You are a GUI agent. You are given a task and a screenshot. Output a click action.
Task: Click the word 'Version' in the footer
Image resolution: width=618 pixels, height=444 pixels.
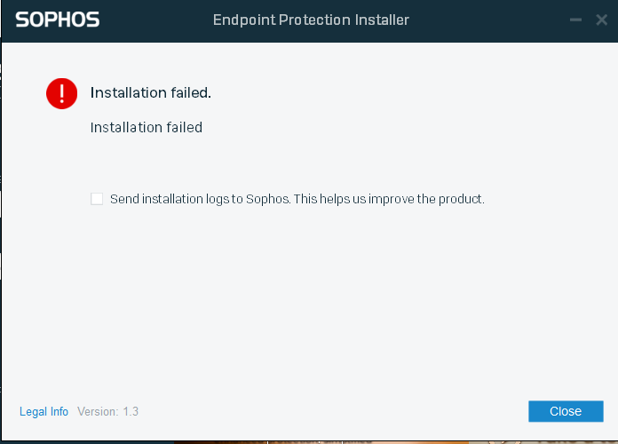pyautogui.click(x=97, y=412)
